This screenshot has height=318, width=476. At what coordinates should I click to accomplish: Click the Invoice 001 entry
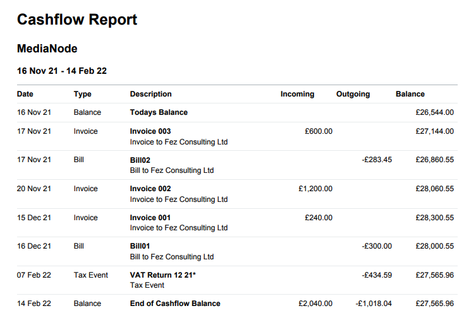pos(150,218)
